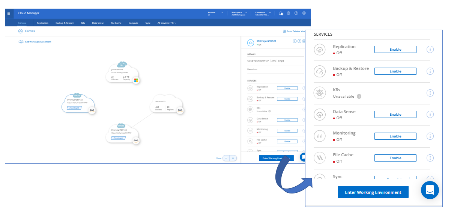
Task: Click the Add Working Environment cloud icon
Action: coord(21,42)
